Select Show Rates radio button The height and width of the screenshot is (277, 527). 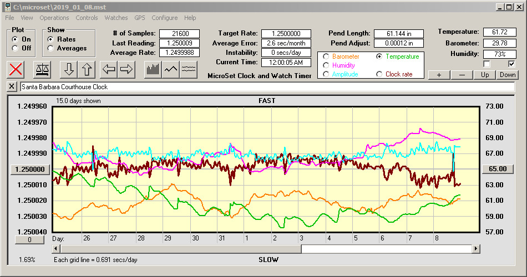(x=50, y=39)
